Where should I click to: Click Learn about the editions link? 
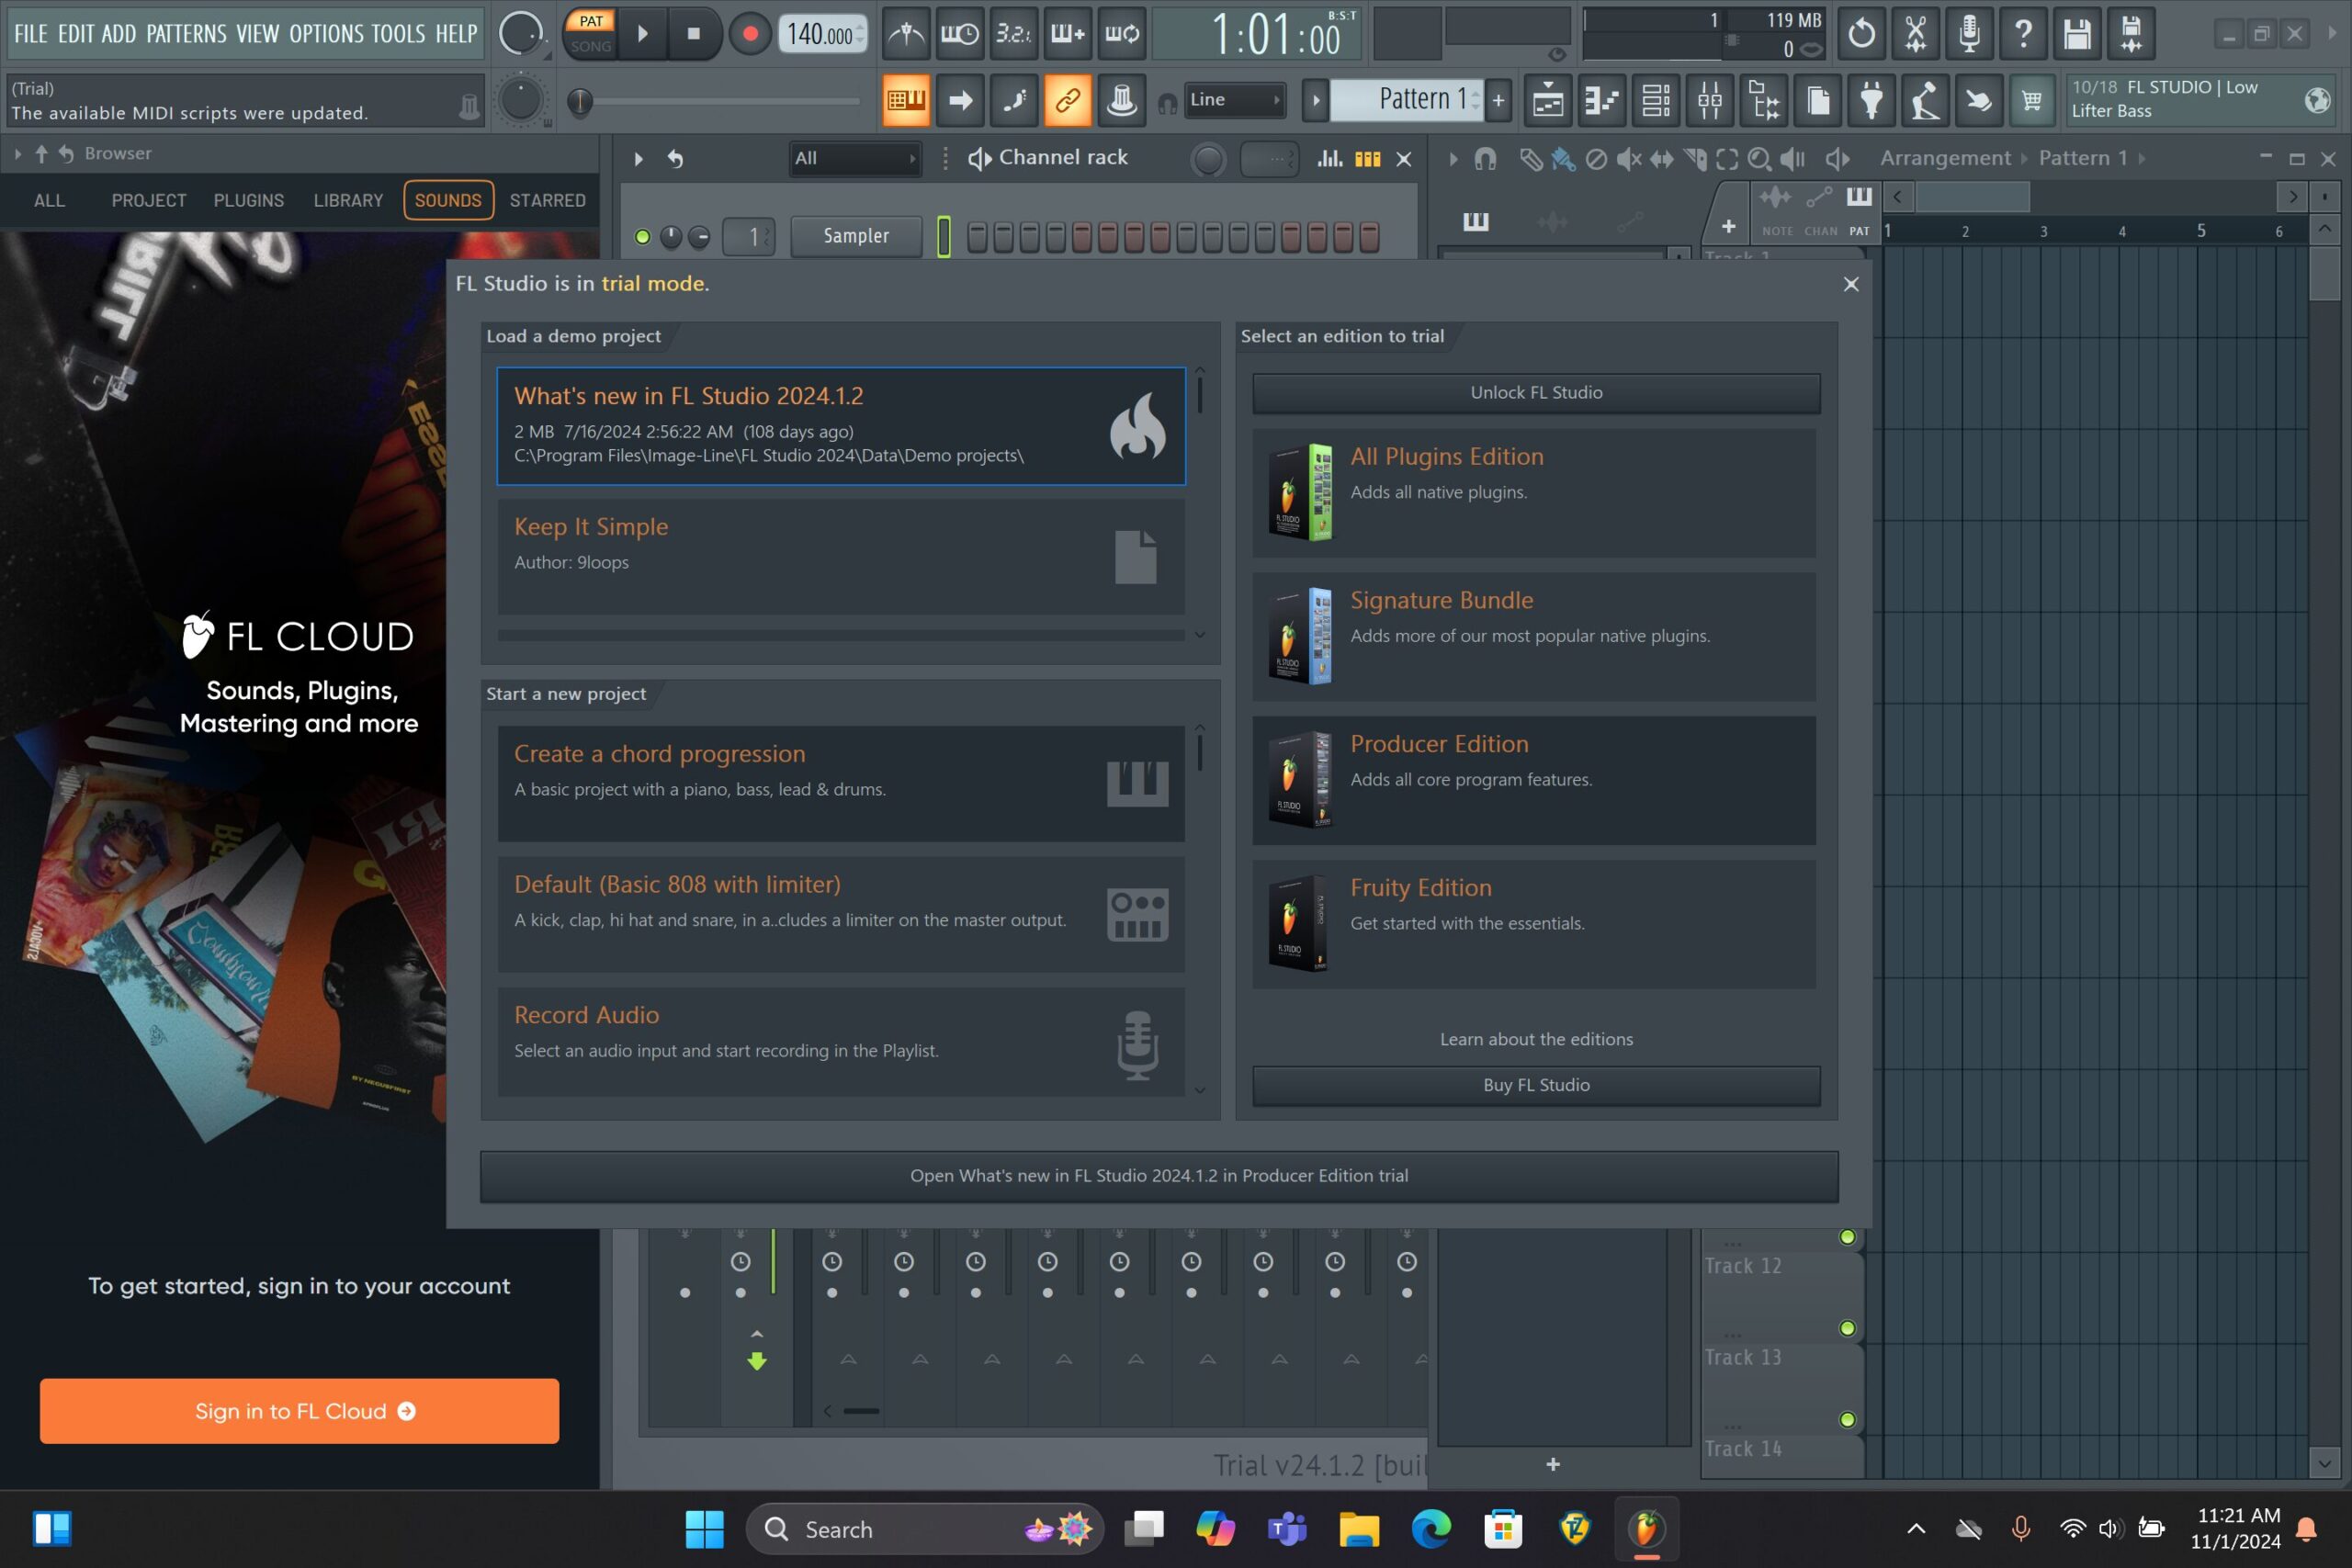tap(1536, 1039)
